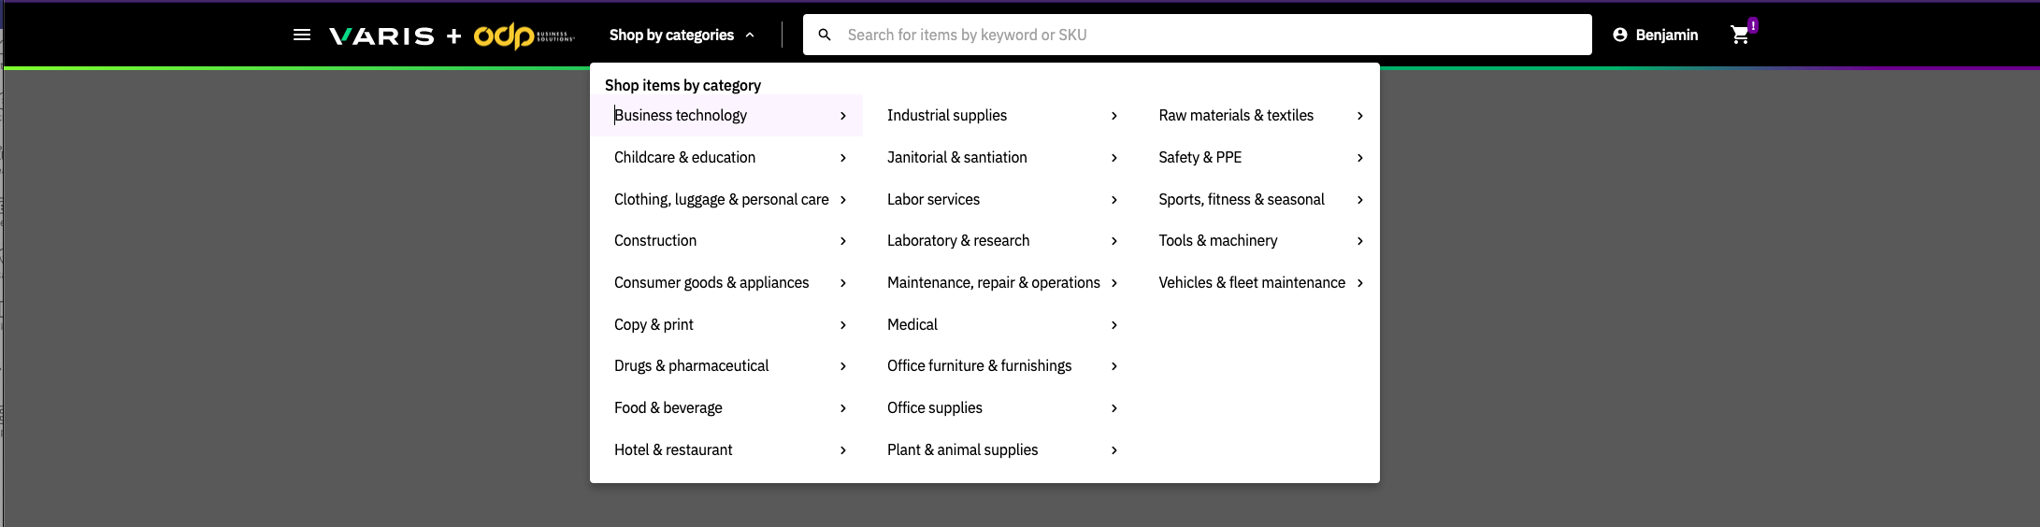Viewport: 2040px width, 527px height.
Task: Expand Labor services chevron arrow
Action: pos(1114,199)
